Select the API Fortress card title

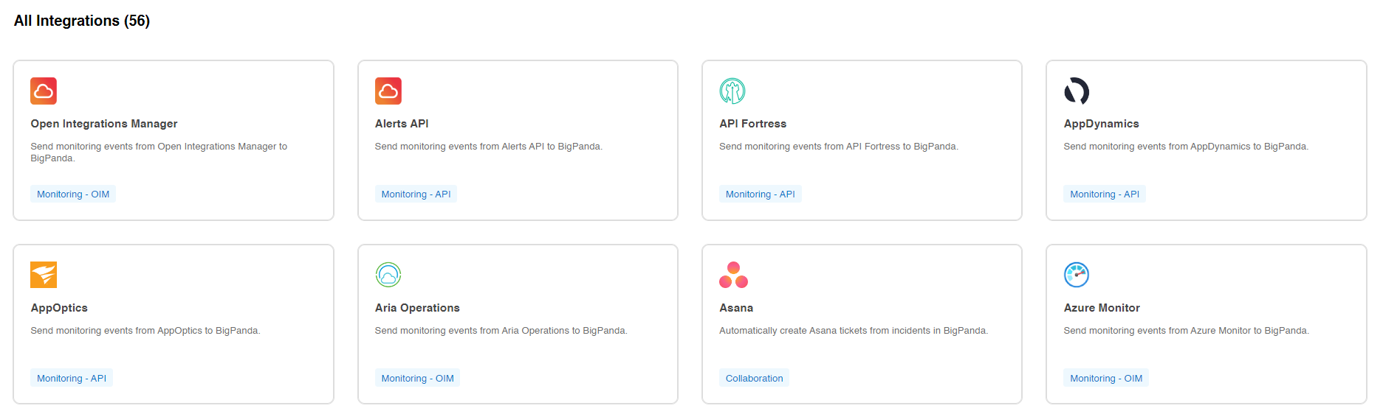click(752, 124)
